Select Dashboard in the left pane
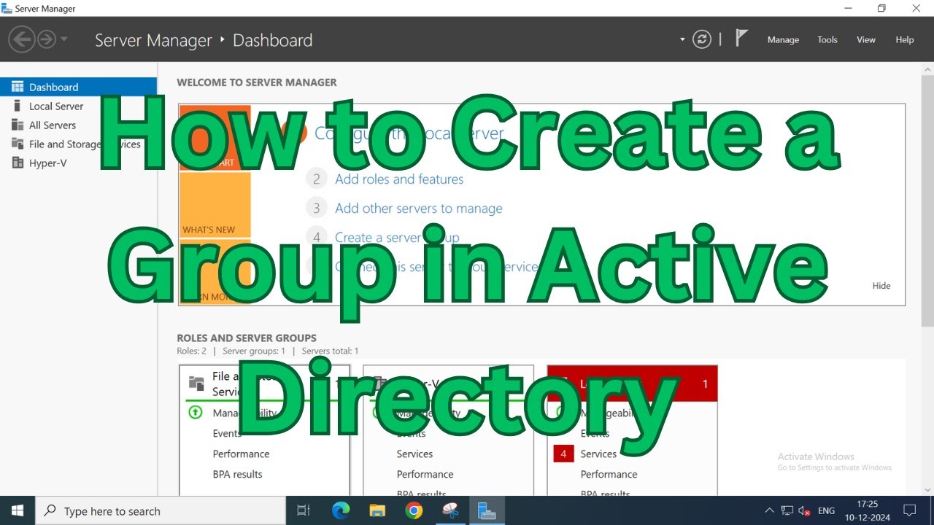Image resolution: width=934 pixels, height=525 pixels. pos(79,87)
